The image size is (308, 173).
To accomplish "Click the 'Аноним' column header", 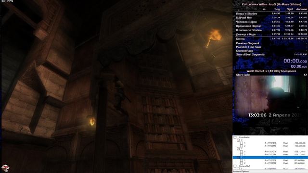I will click(x=301, y=9).
